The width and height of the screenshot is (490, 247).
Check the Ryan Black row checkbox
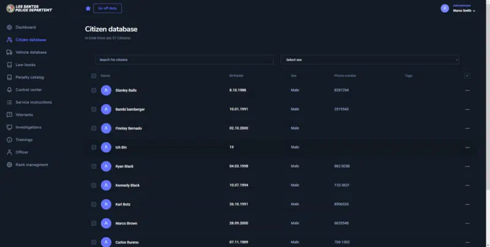pyautogui.click(x=94, y=166)
